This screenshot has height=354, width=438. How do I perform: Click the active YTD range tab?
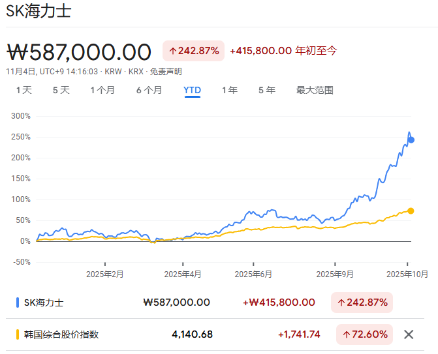pos(192,90)
